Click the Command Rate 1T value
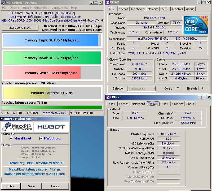 point(168,167)
